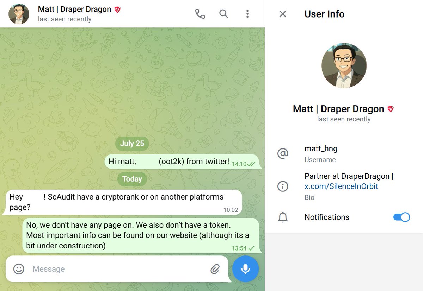The image size is (423, 291).
Task: Click the Notifications bell icon
Action: [283, 217]
